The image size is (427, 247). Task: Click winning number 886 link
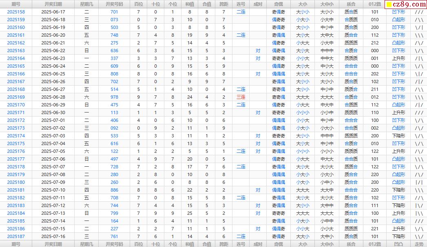pos(114,190)
